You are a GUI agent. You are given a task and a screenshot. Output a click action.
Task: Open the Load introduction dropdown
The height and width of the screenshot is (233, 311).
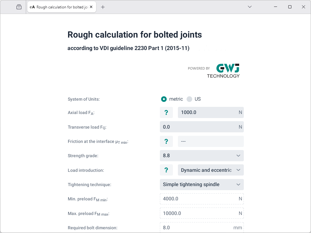point(211,170)
